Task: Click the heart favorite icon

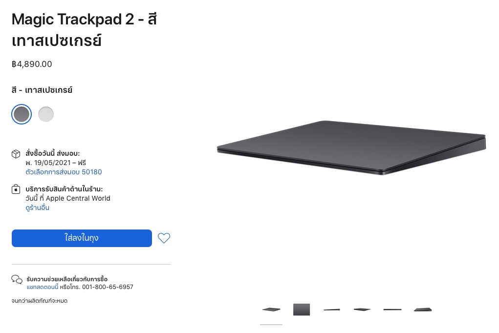Action: point(164,238)
